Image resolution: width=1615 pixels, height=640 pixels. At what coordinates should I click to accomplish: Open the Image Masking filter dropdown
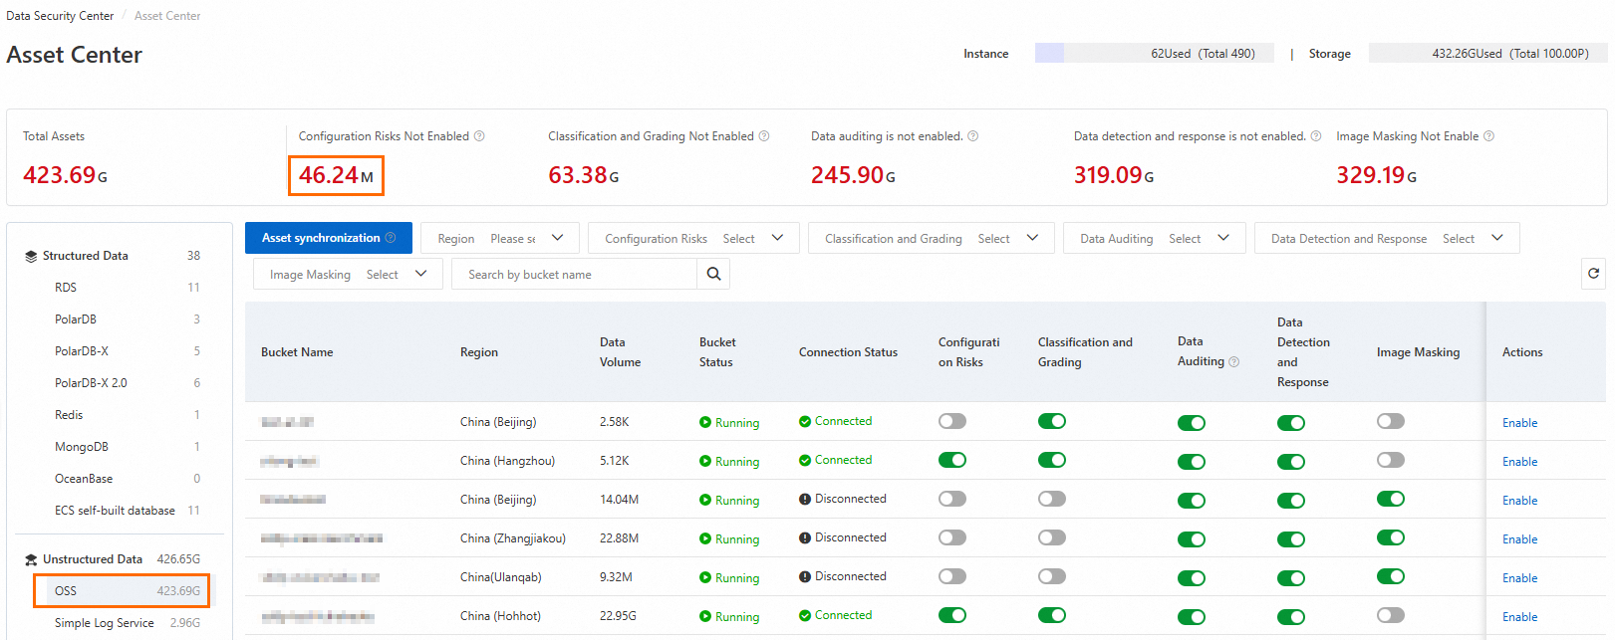(348, 274)
